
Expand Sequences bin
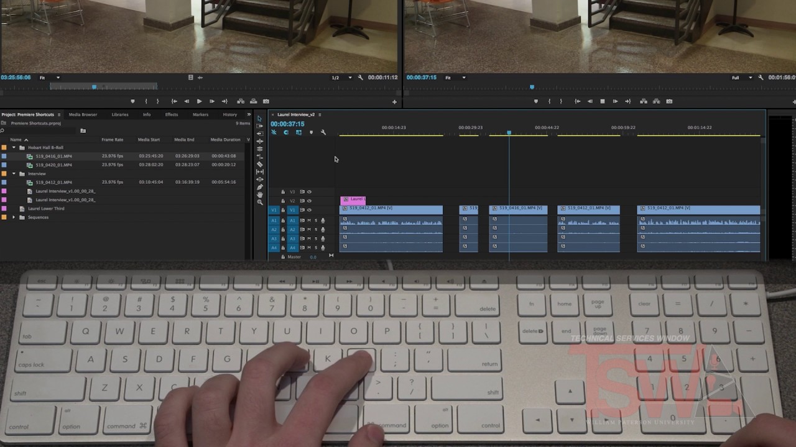coord(14,217)
